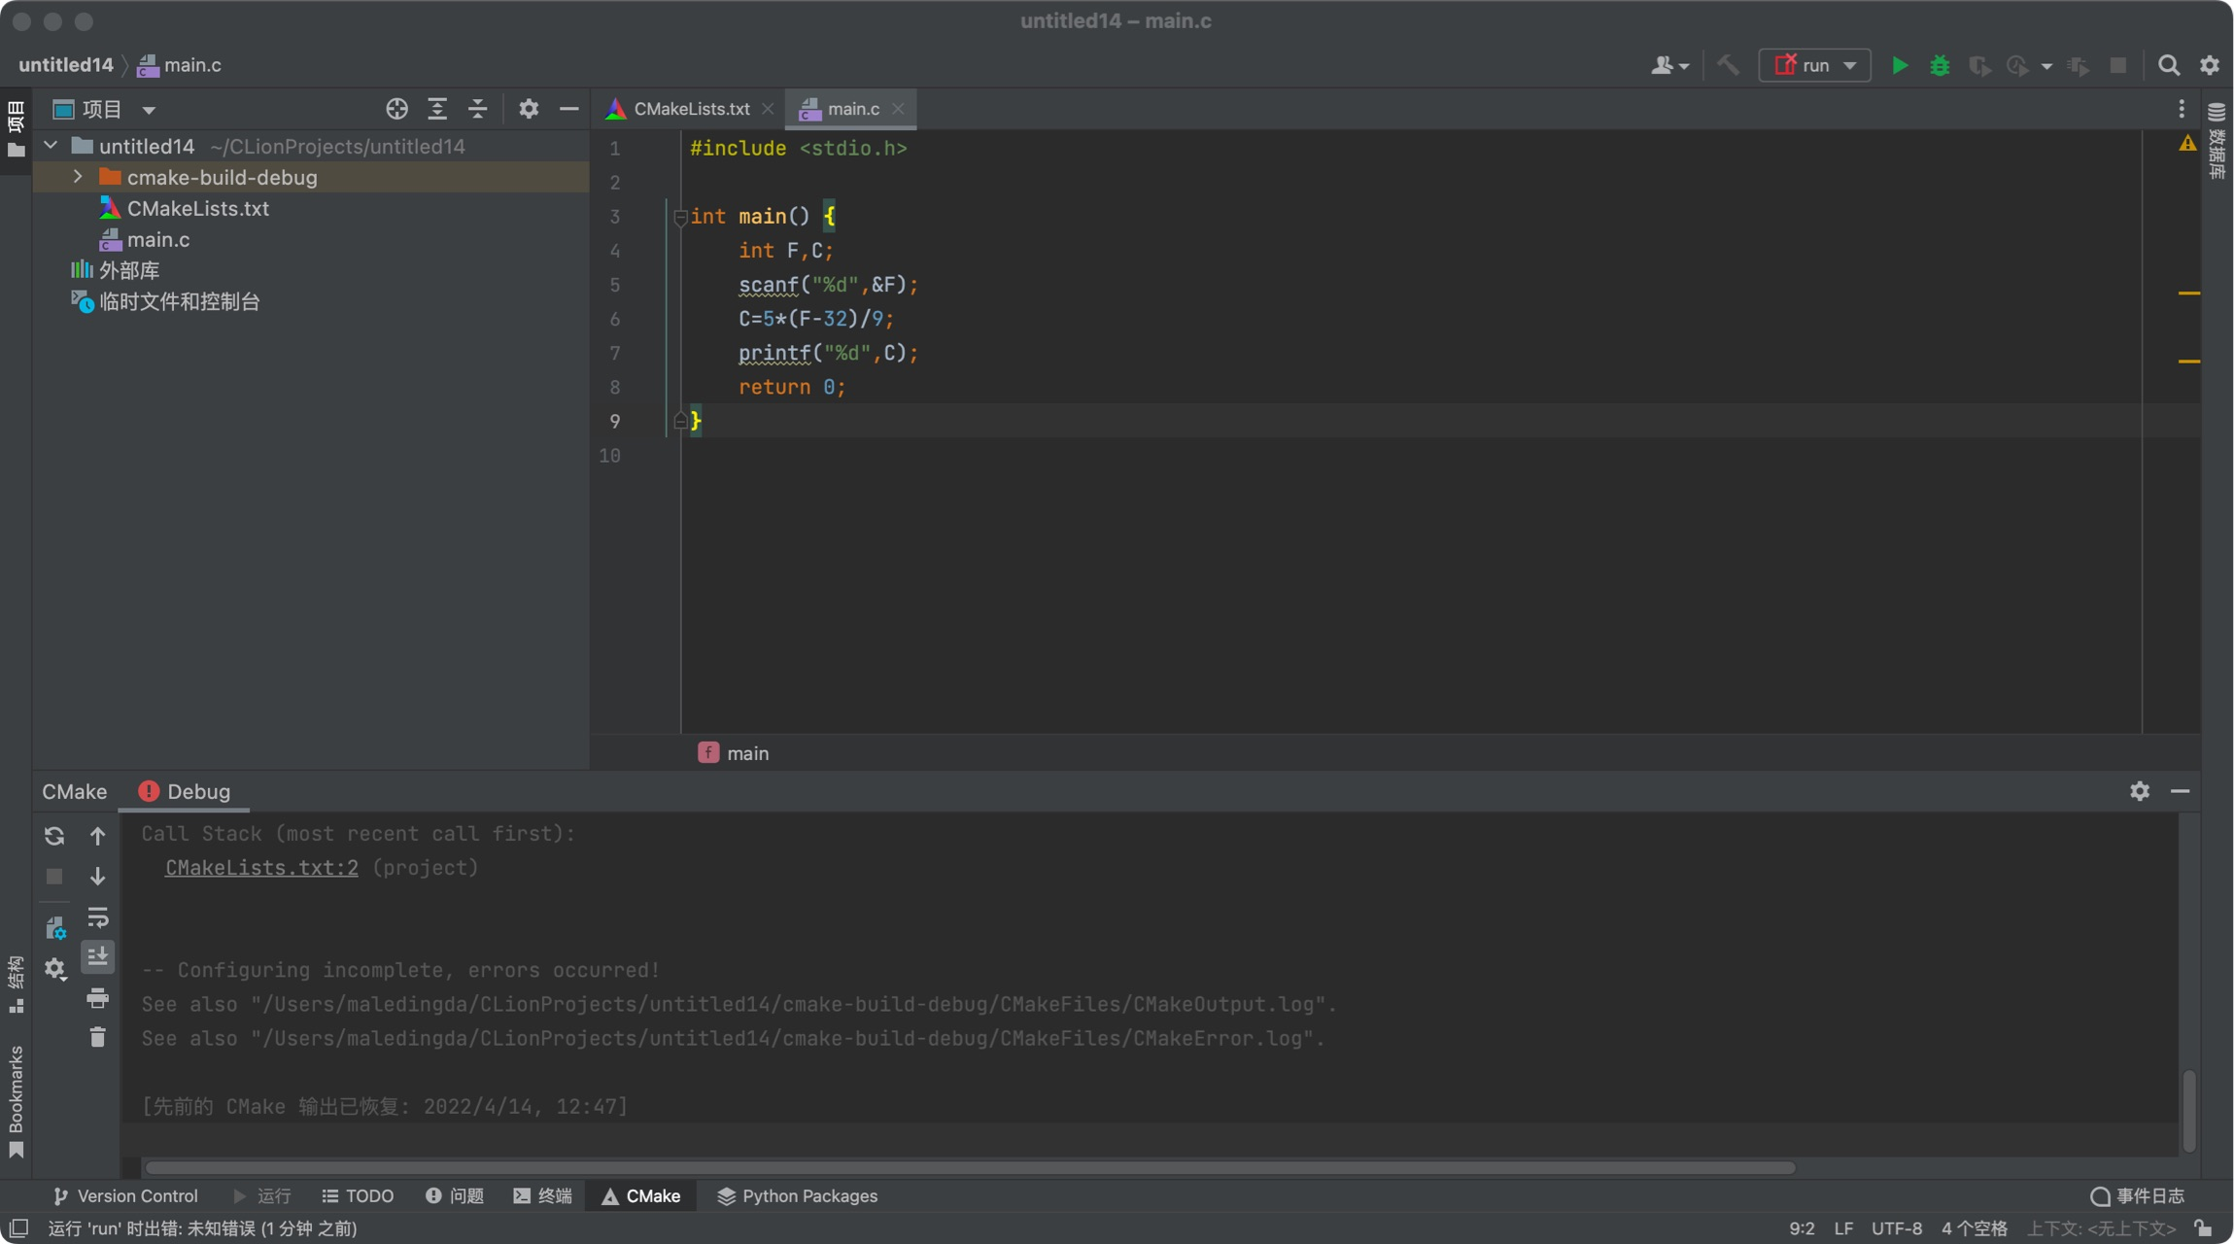
Task: Toggle read-only lock icon in status bar
Action: (2204, 1228)
